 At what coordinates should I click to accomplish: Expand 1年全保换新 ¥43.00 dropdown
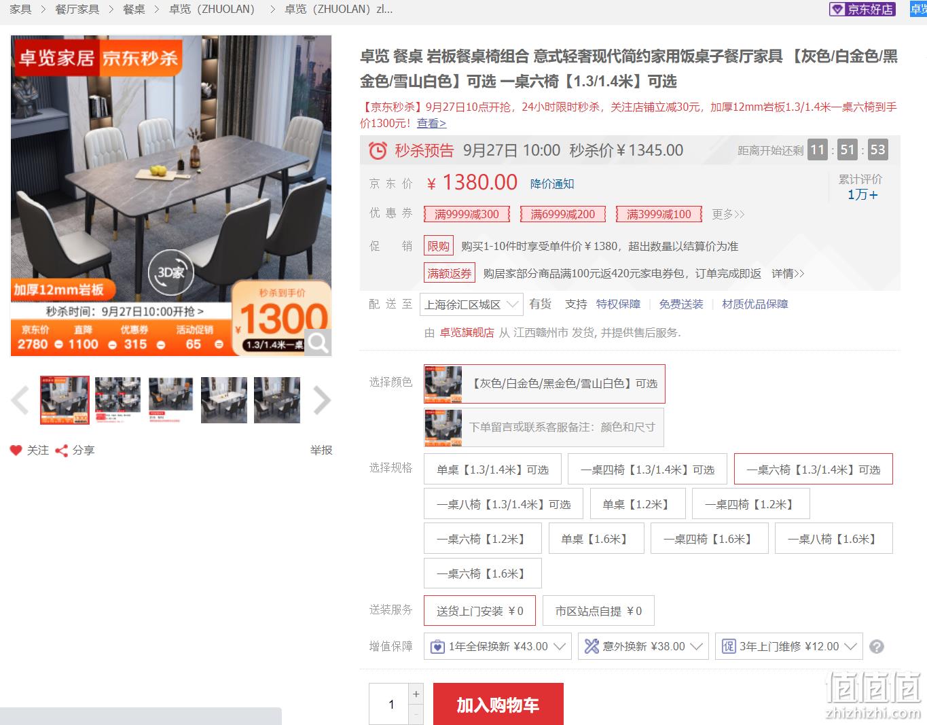(x=498, y=646)
